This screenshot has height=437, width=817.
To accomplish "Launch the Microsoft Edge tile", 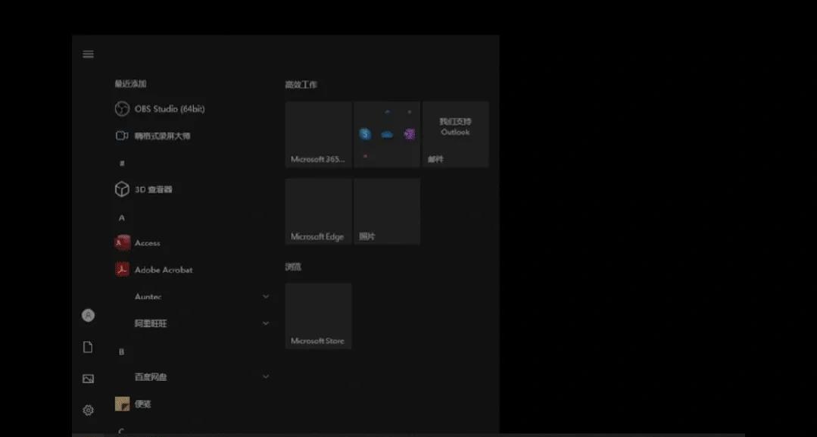I will tap(318, 211).
